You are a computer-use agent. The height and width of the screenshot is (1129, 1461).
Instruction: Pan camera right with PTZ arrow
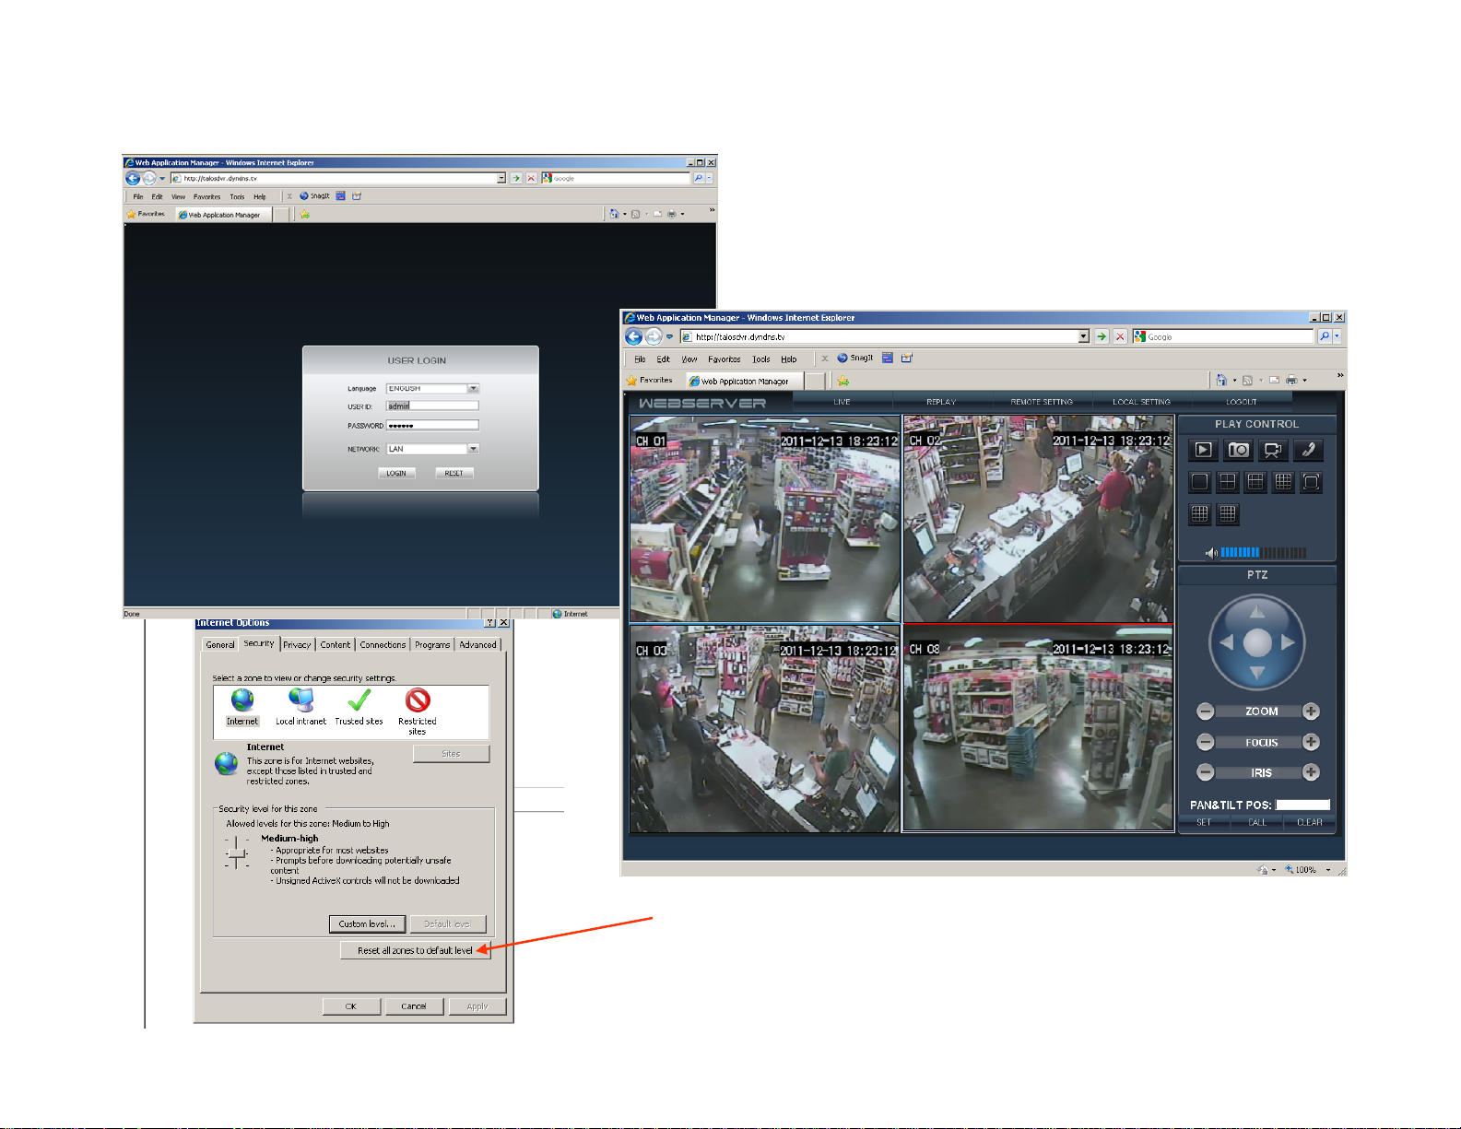coord(1289,643)
